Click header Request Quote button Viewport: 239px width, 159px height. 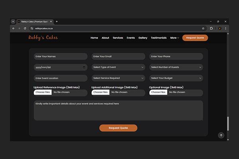tap(195, 38)
